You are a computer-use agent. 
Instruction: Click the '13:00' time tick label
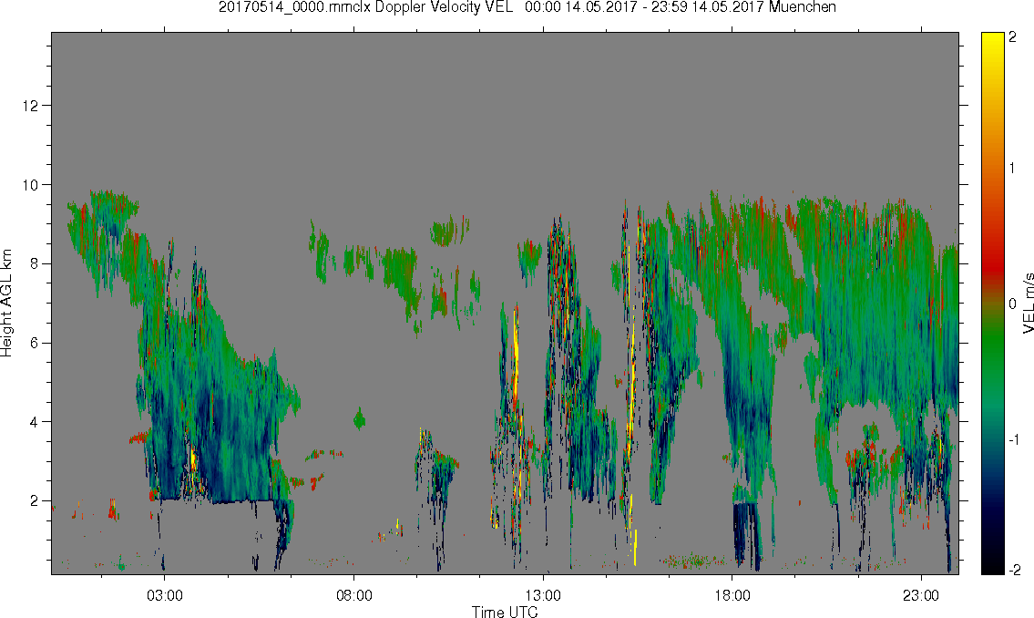coord(543,595)
